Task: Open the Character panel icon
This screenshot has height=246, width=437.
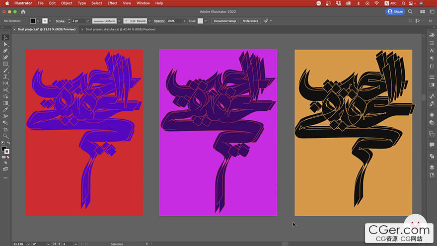Action: point(432,51)
